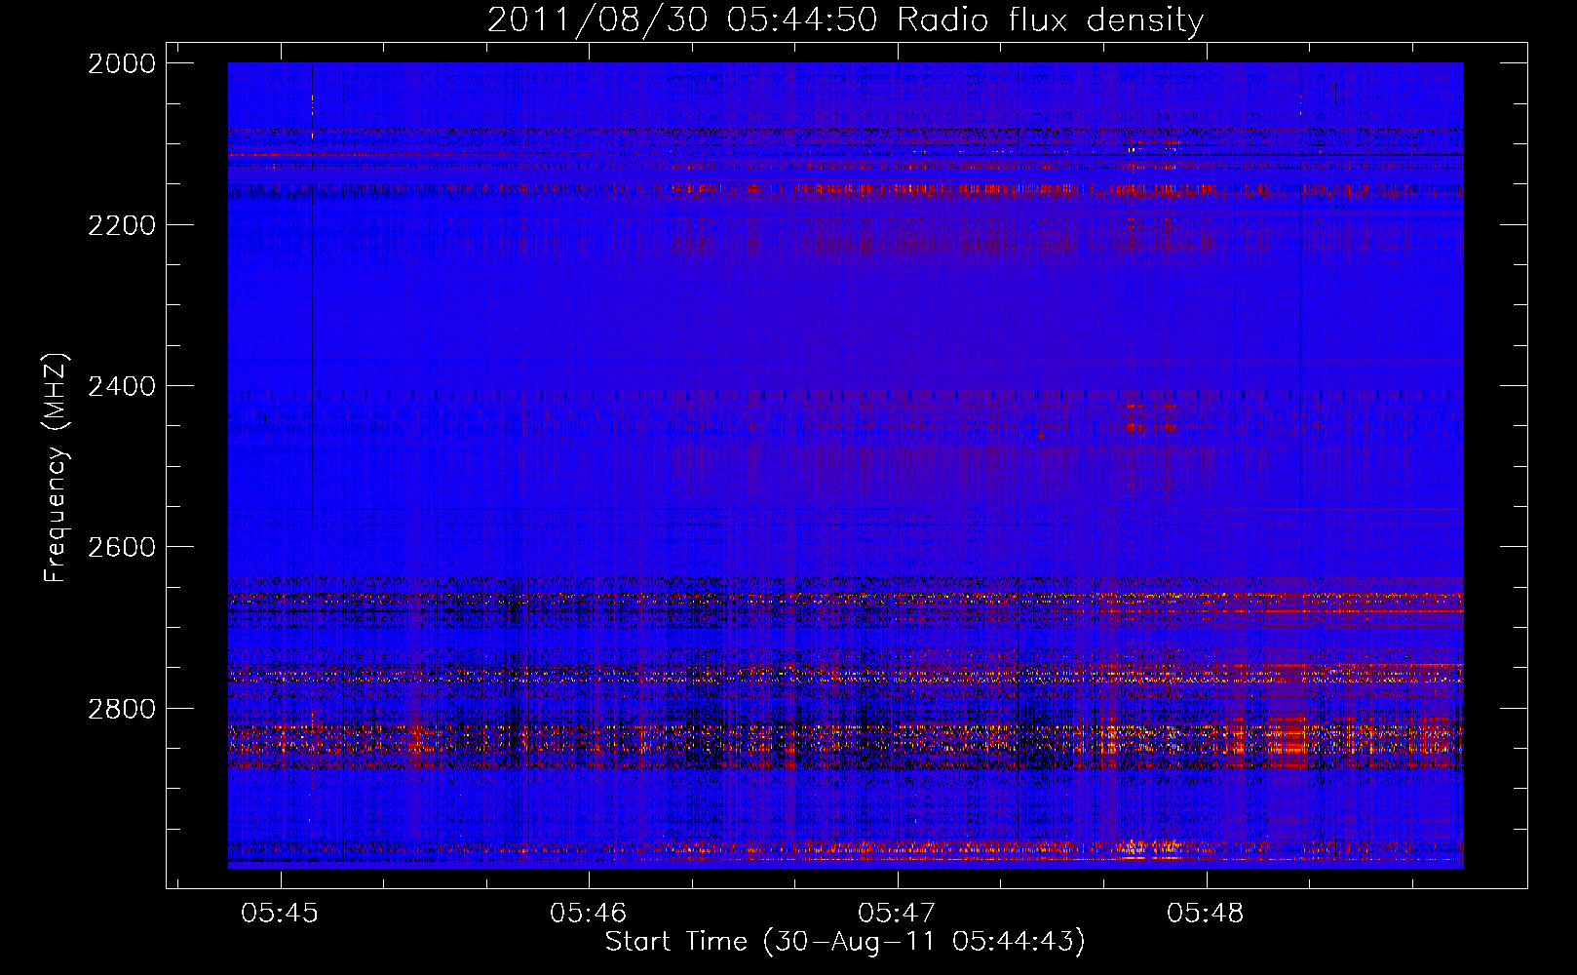Click the 2800 frequency tick label
This screenshot has height=975, width=1577.
pos(122,708)
